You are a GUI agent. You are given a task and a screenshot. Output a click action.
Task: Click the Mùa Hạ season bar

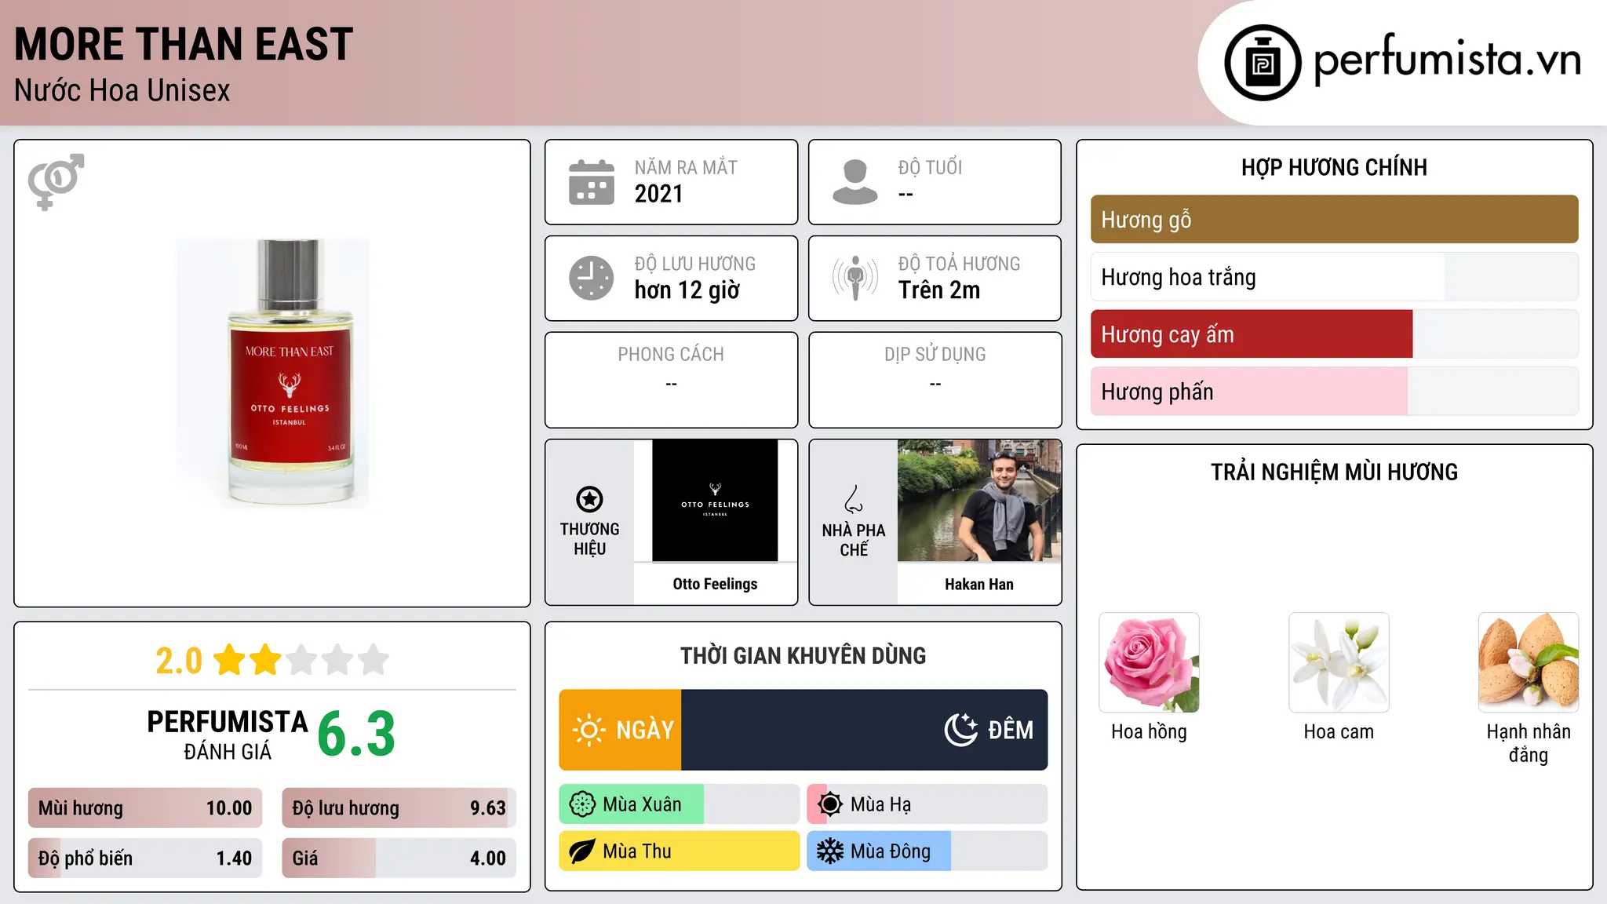[x=927, y=804]
